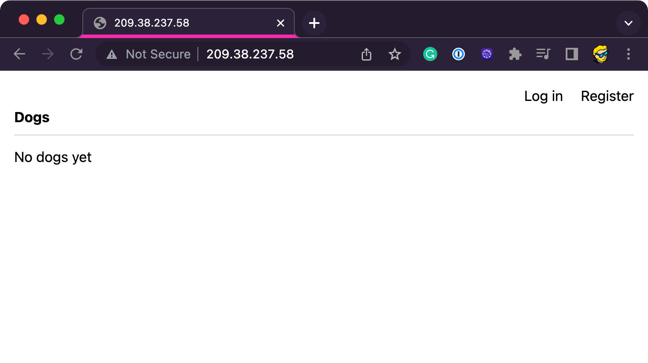
Task: Expand the tab search dropdown chevron
Action: 629,23
